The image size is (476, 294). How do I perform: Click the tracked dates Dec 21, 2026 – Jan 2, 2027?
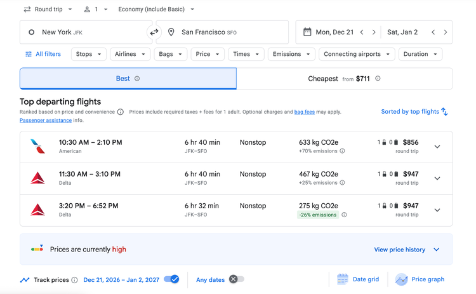click(x=121, y=280)
